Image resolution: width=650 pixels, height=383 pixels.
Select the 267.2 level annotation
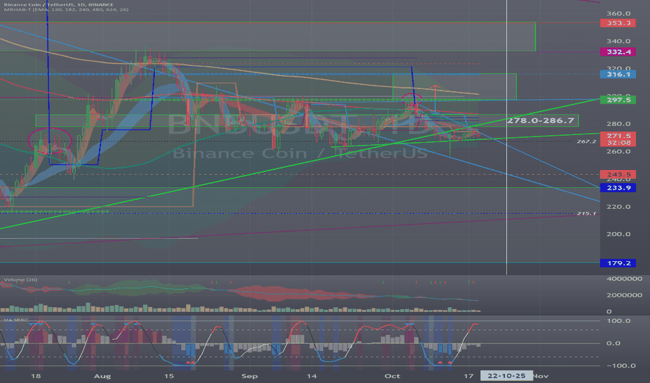click(x=587, y=141)
